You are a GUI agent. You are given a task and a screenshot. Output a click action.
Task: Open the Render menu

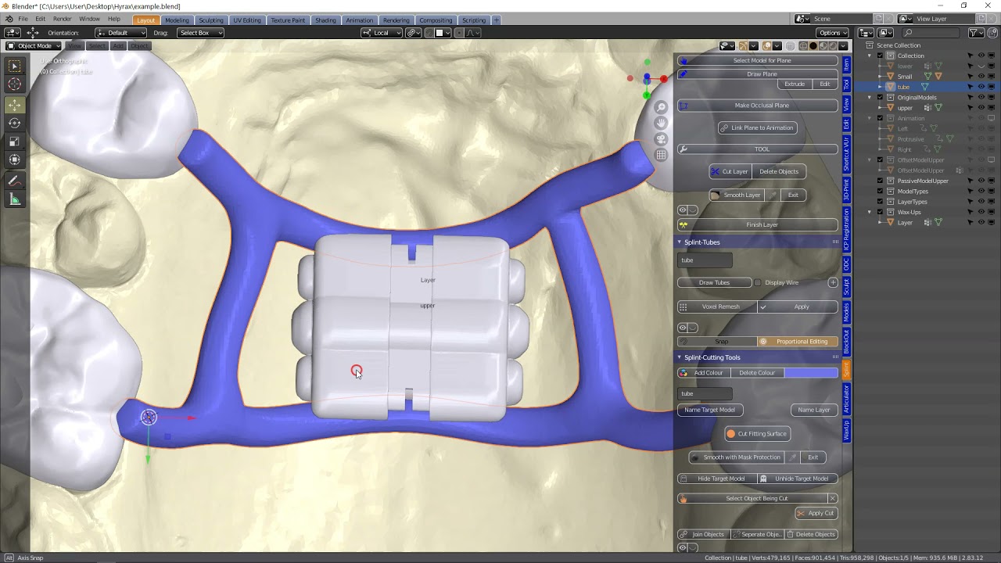click(x=62, y=19)
